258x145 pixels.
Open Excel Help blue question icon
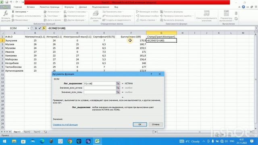[243, 7]
